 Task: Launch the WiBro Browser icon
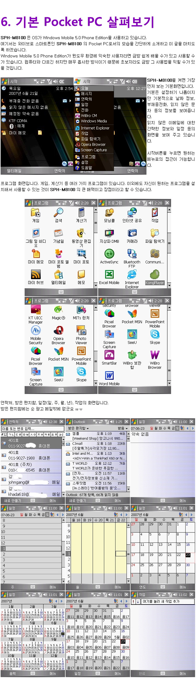pos(155,355)
